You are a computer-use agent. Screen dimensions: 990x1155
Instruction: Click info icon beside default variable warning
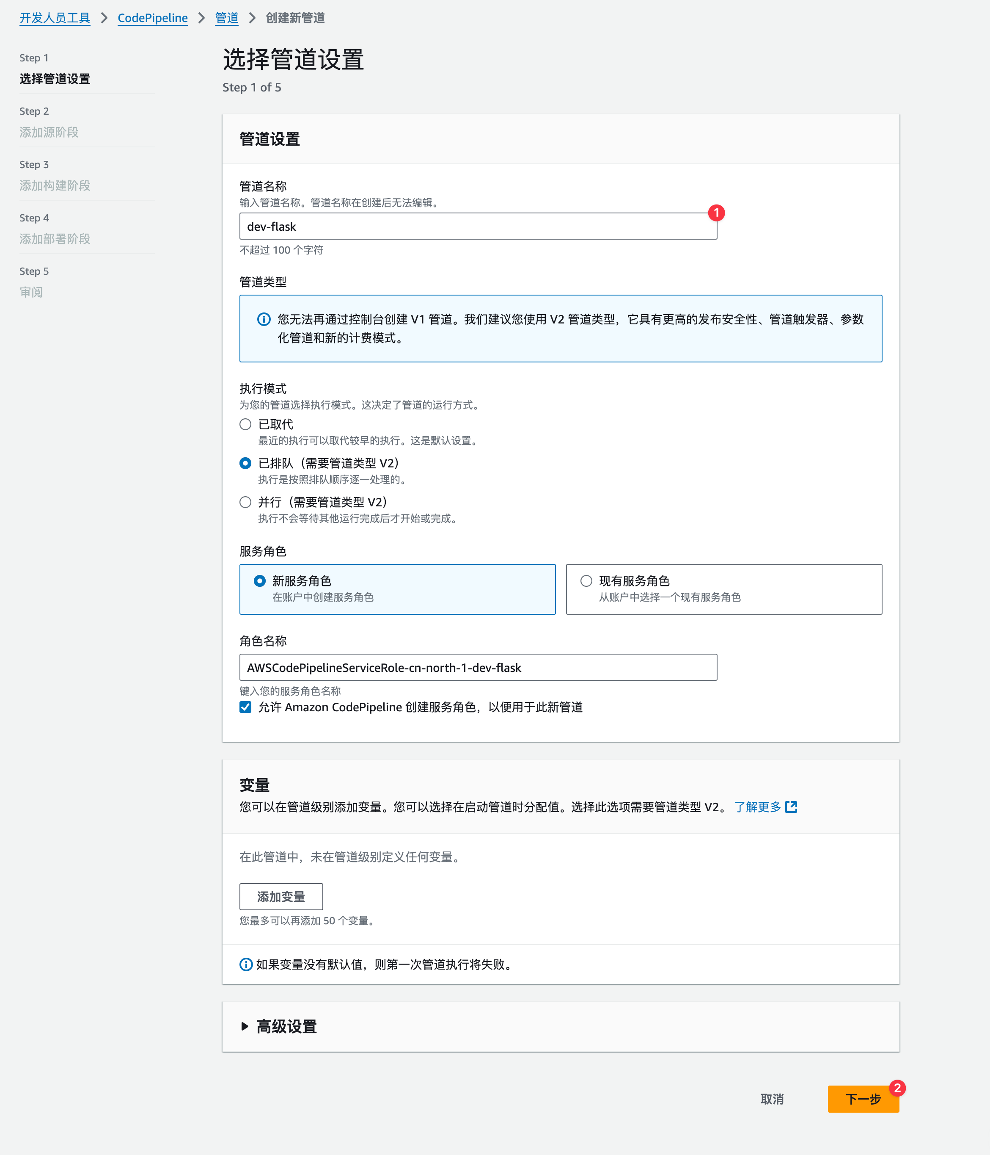click(x=246, y=964)
